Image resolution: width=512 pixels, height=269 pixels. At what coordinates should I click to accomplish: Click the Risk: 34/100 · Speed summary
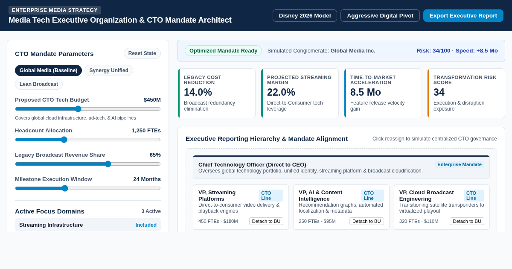point(457,50)
